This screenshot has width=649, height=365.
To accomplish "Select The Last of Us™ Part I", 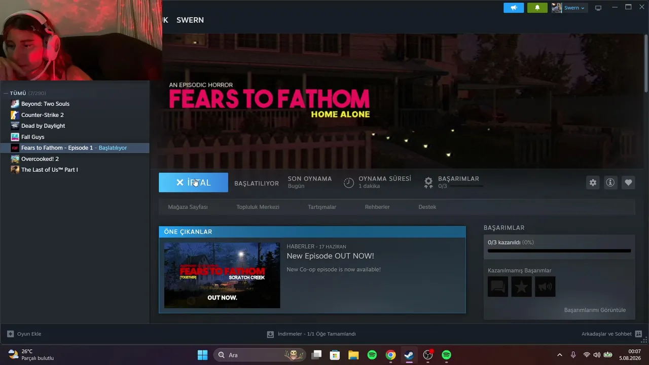I will [x=75, y=170].
